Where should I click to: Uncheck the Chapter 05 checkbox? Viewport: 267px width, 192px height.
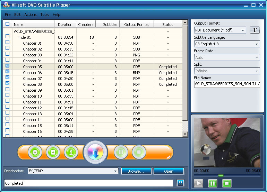click(x=7, y=66)
